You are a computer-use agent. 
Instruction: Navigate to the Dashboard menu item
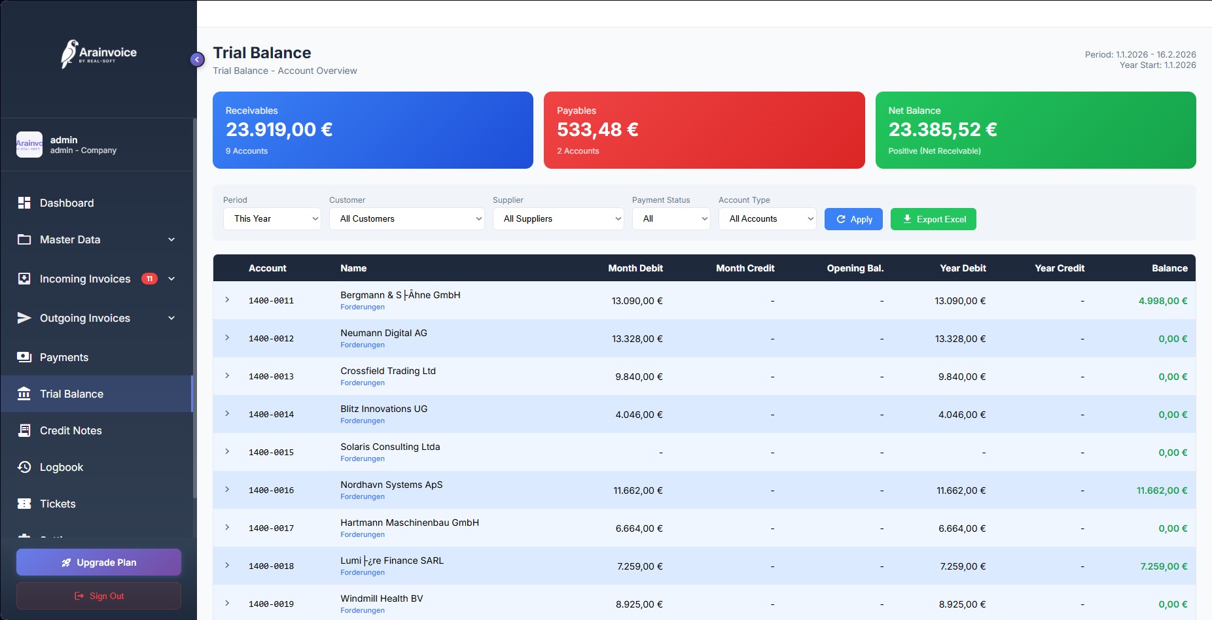coord(66,203)
